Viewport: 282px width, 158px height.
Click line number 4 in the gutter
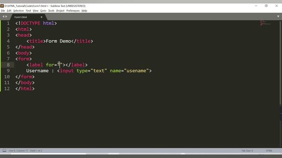[x=8, y=41]
